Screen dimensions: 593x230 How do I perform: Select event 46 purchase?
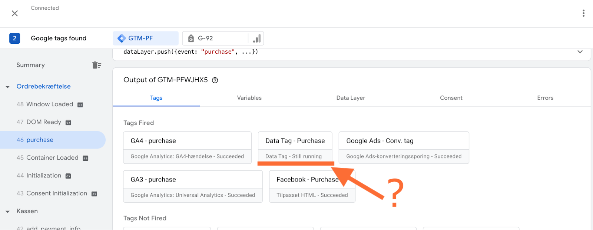point(53,140)
